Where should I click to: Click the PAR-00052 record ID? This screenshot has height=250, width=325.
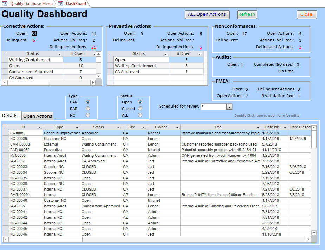point(20,150)
